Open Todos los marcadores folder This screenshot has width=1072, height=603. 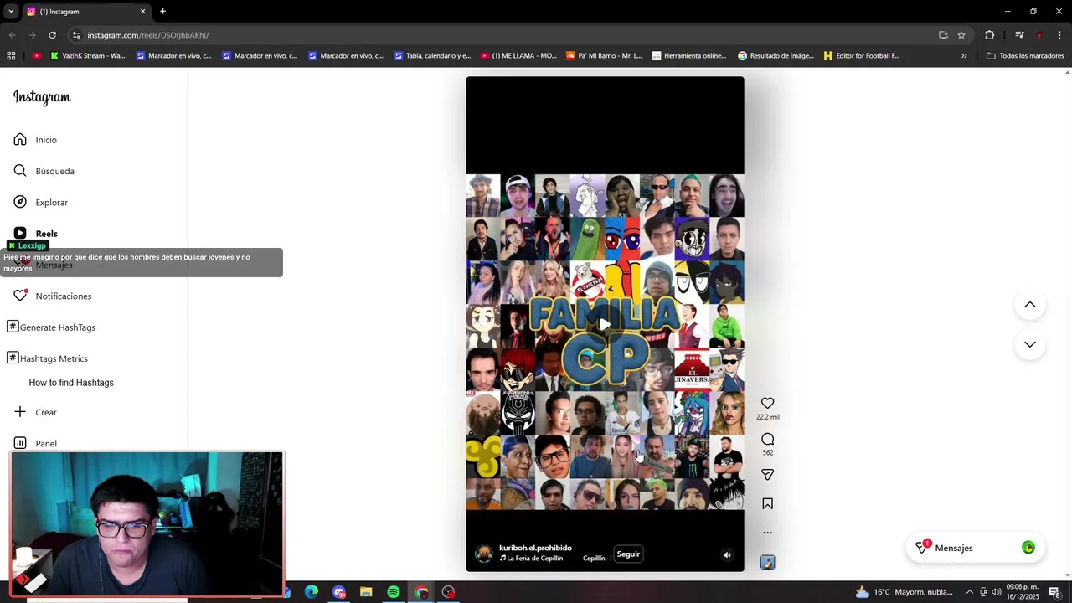click(x=1025, y=56)
